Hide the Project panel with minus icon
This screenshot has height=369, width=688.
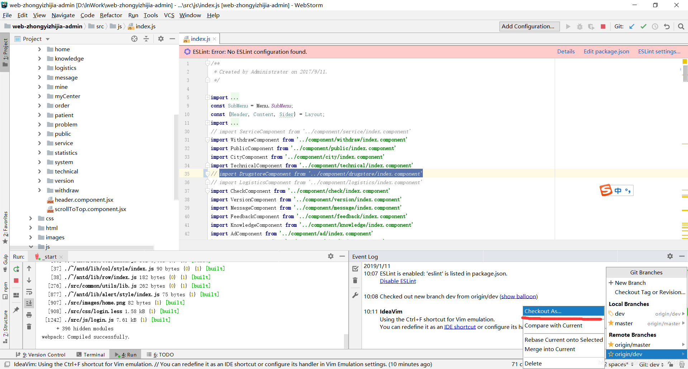(172, 39)
